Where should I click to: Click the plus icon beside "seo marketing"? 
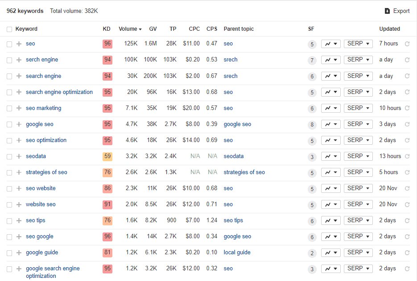pyautogui.click(x=18, y=108)
